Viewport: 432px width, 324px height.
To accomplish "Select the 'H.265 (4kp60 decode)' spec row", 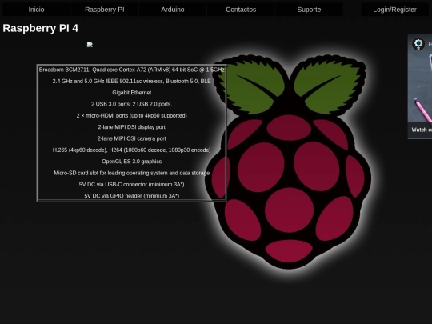I will tap(132, 150).
